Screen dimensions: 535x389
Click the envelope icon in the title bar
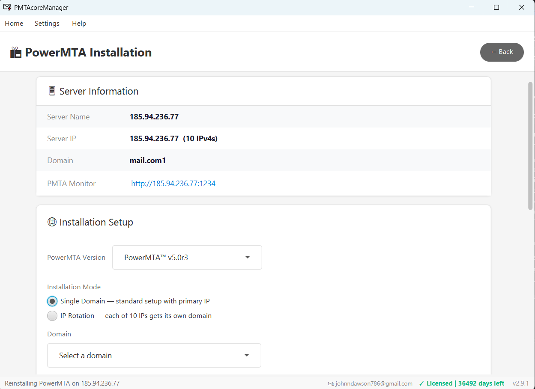(x=6, y=7)
